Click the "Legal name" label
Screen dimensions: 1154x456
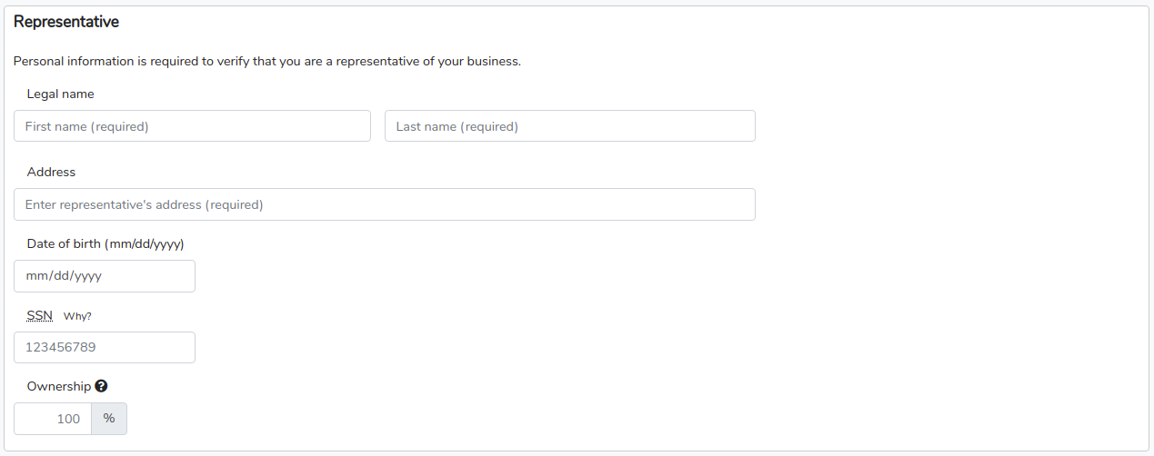pos(61,94)
